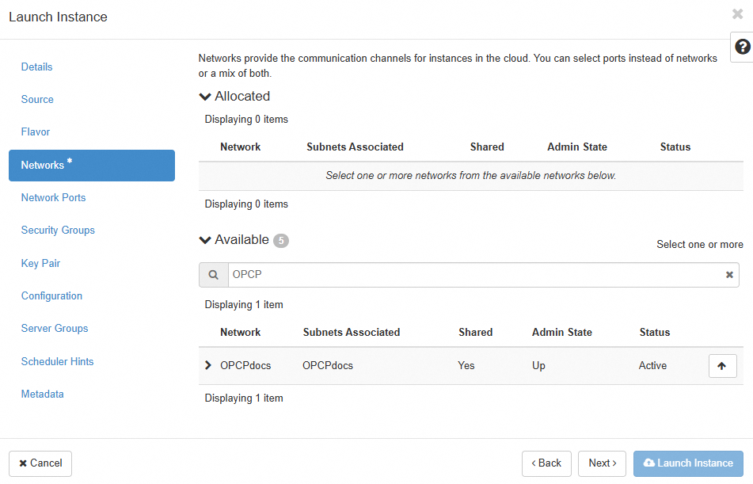753x484 pixels.
Task: Open the Source step
Action: pyautogui.click(x=37, y=99)
